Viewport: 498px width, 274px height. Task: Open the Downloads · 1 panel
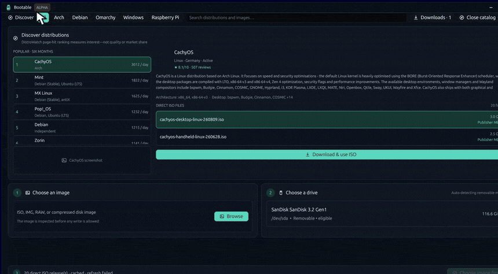point(432,17)
